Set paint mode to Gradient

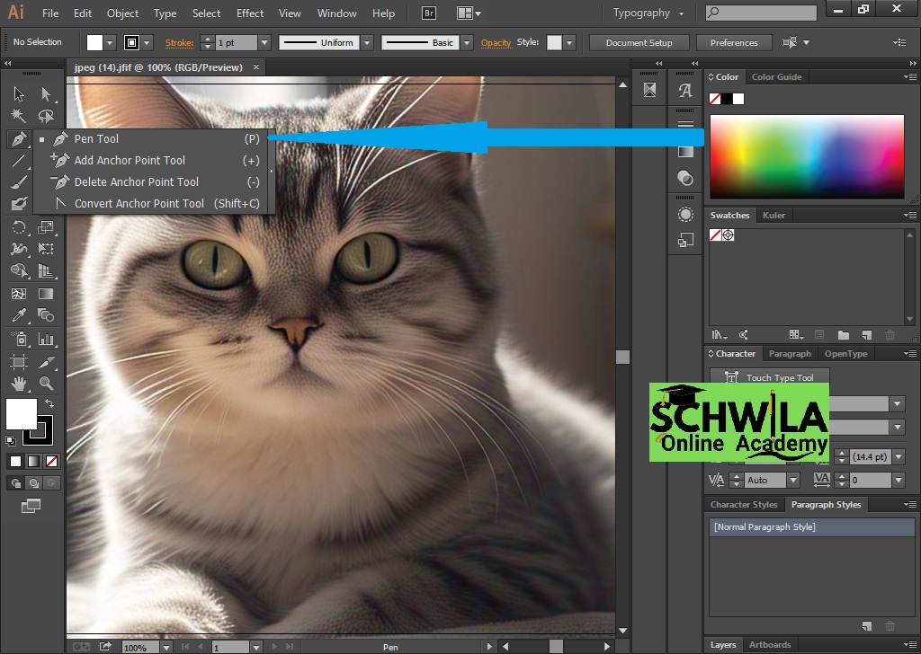pos(34,462)
